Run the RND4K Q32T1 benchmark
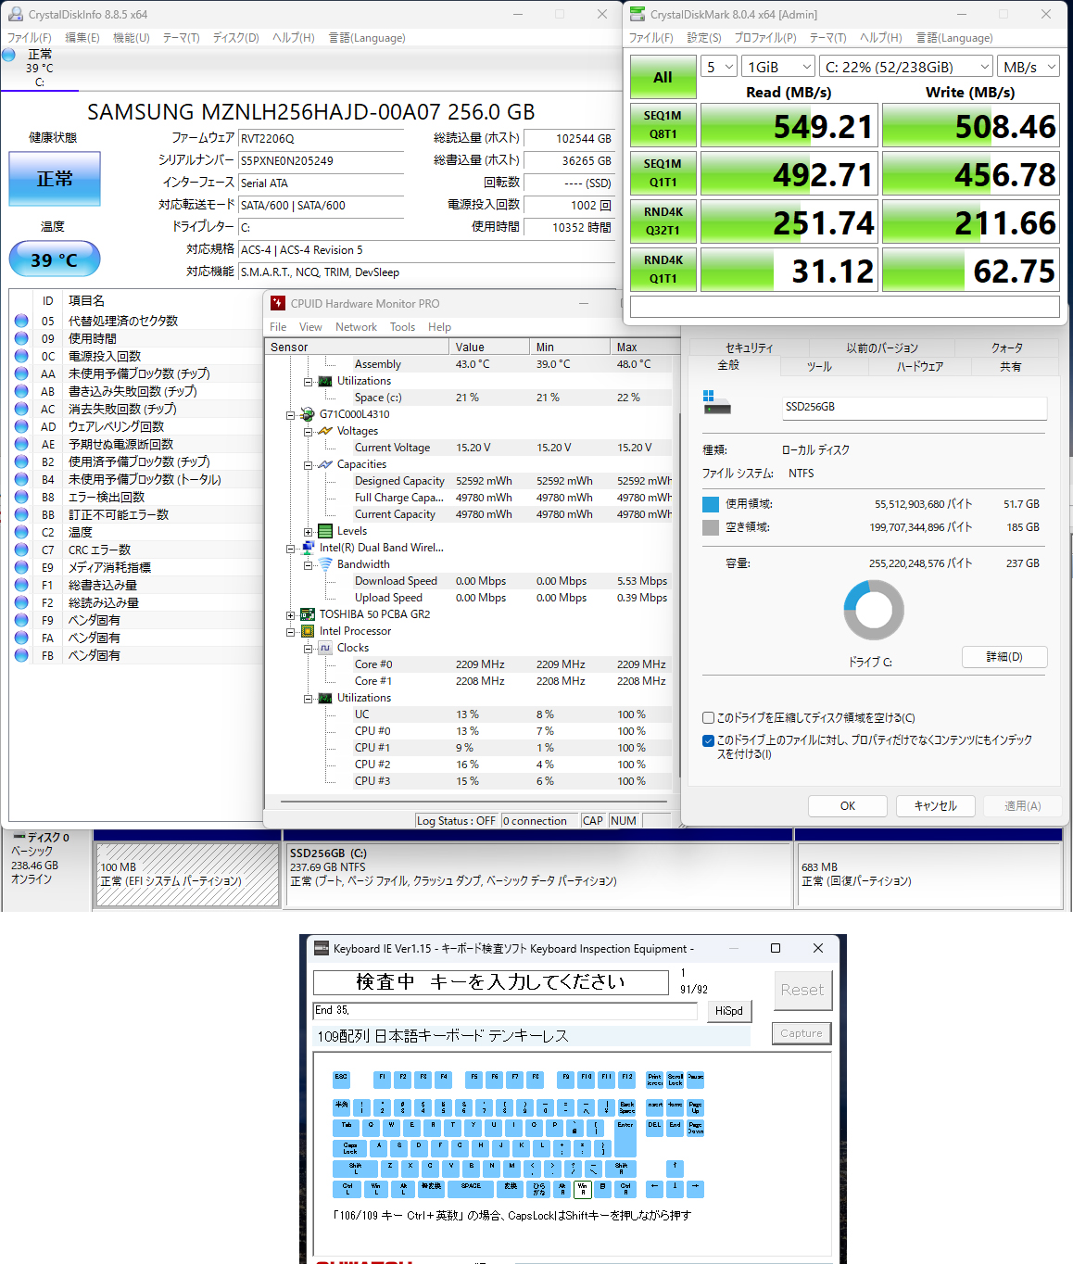 (663, 221)
